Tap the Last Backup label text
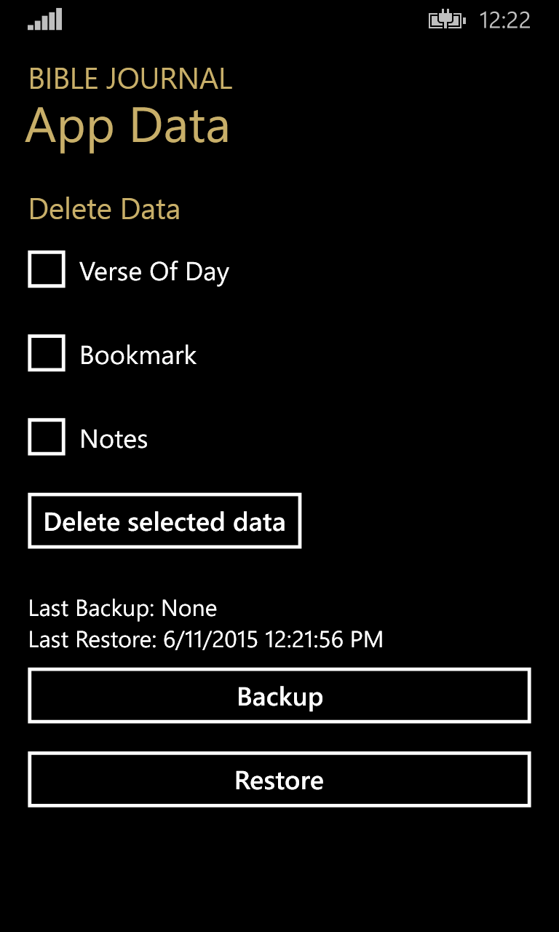 92,608
